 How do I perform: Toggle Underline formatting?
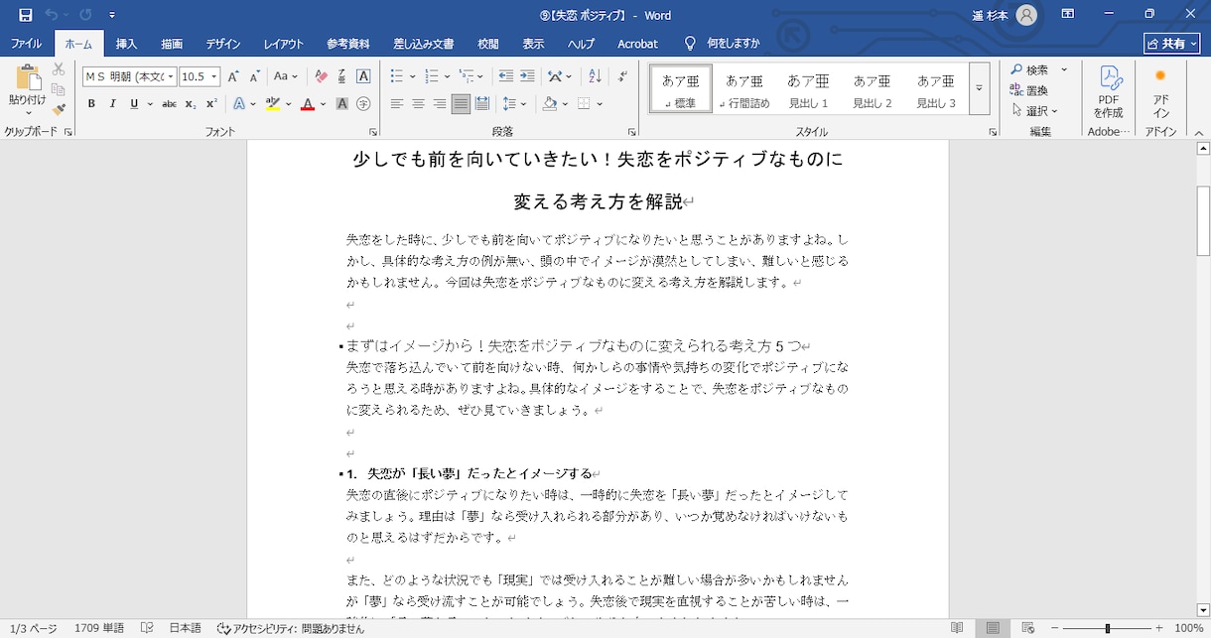pos(133,104)
